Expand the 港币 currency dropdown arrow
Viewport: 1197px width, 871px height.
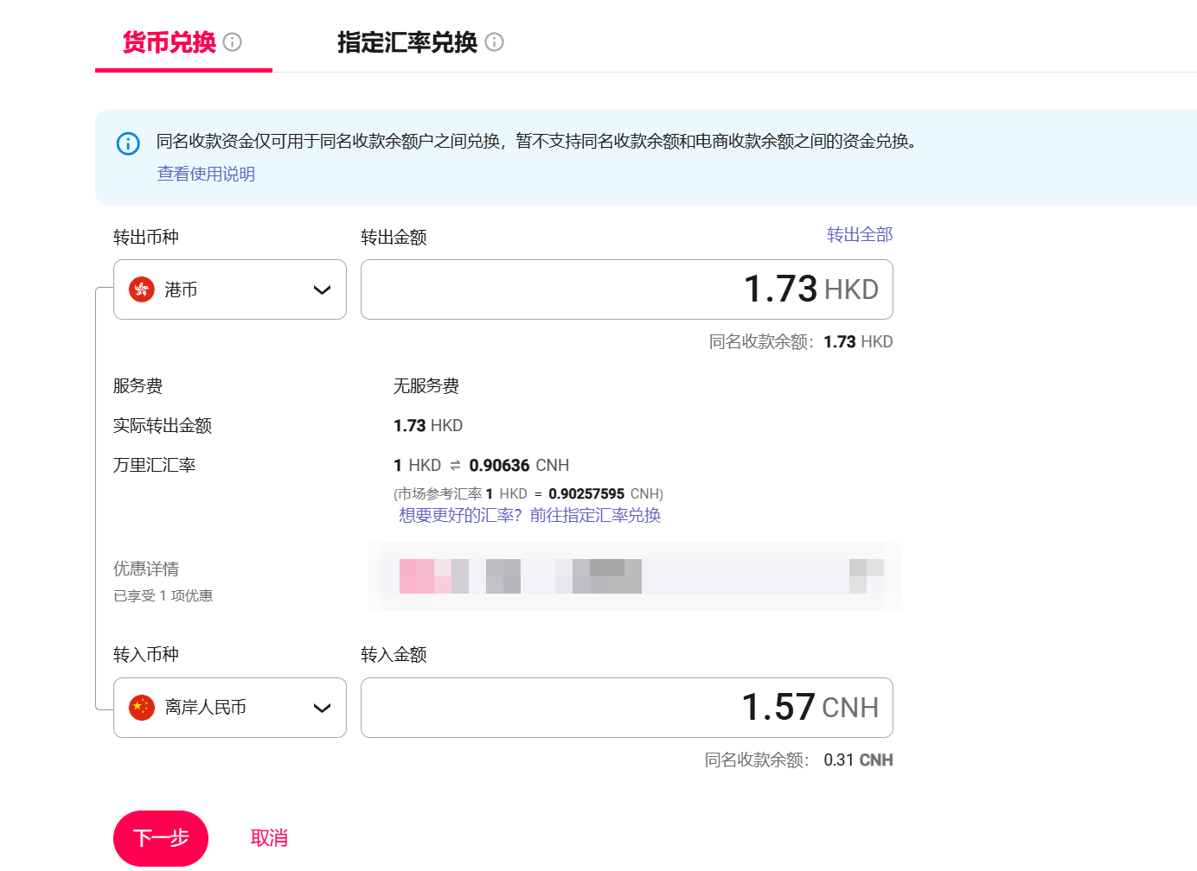(322, 290)
